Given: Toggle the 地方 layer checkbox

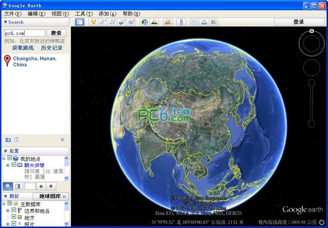Looking at the screenshot, I should (x=14, y=217).
